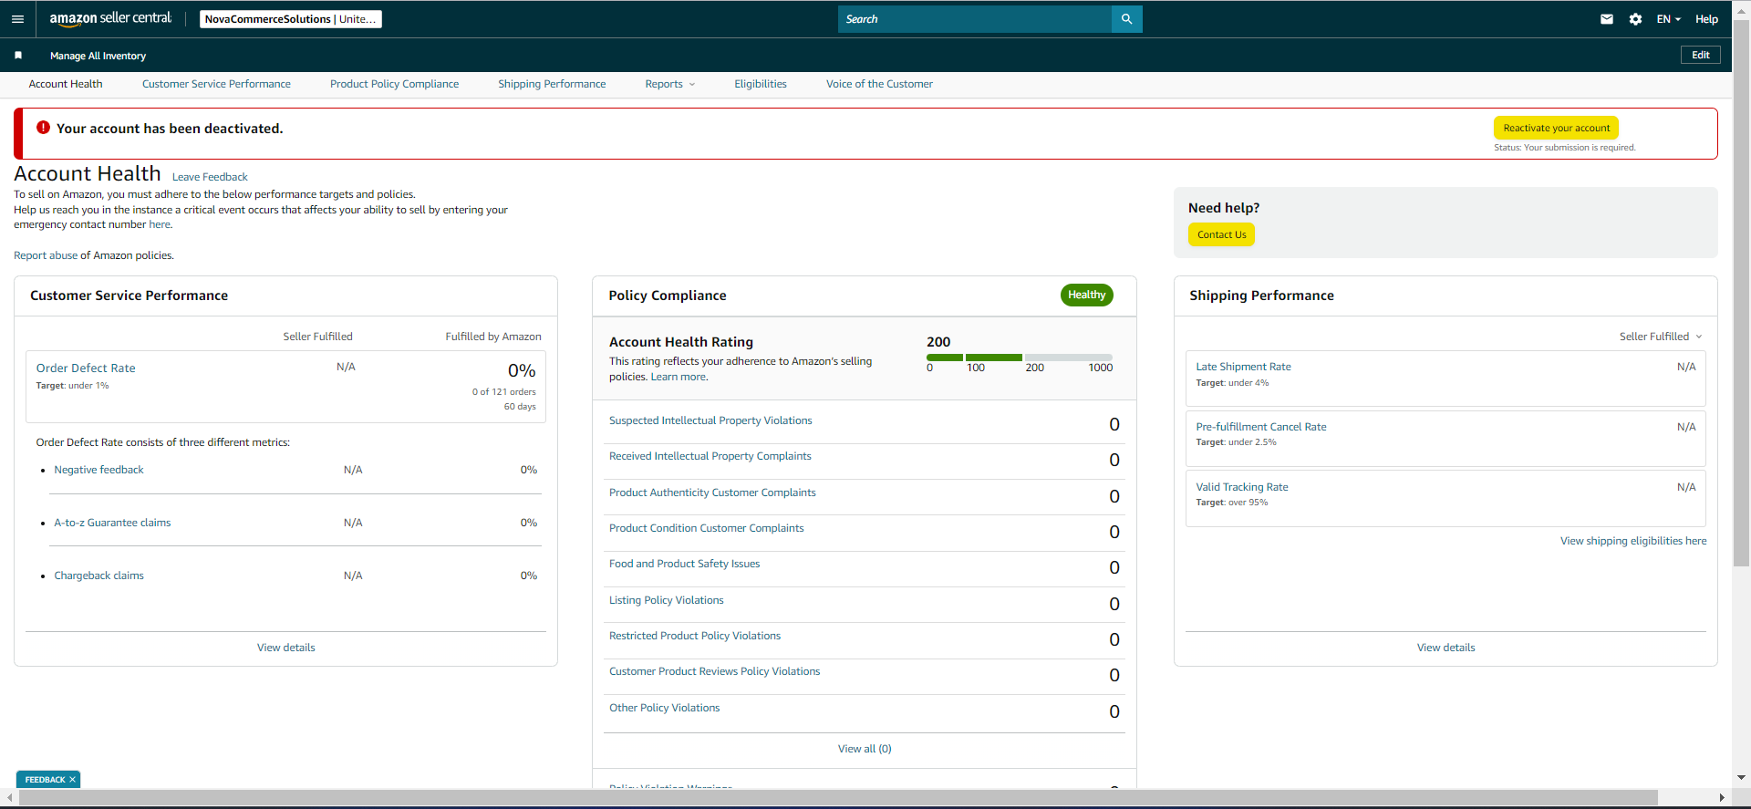Open the Order Defect Rate link

pyautogui.click(x=86, y=368)
